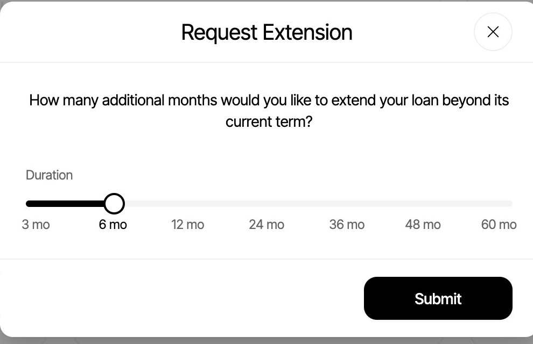The image size is (533, 344).
Task: Select the 6 mo duration label
Action: (112, 224)
